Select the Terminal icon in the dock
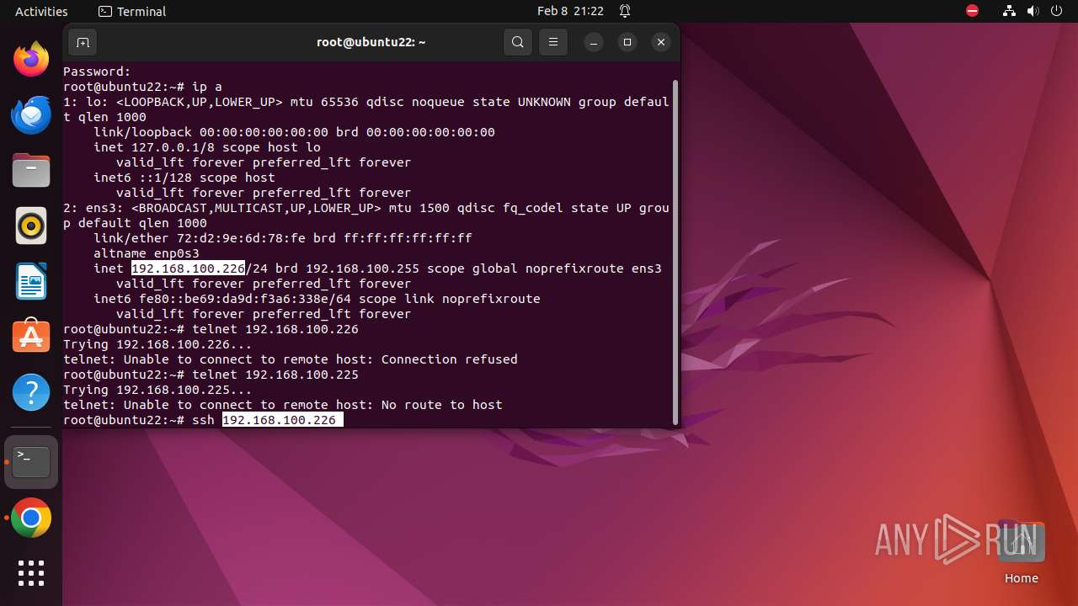 pyautogui.click(x=31, y=462)
